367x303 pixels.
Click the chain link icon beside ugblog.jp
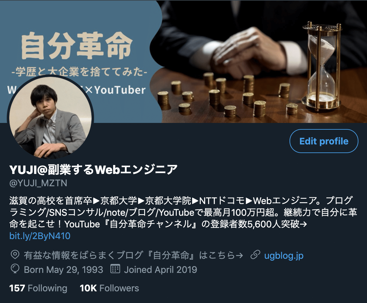point(255,255)
